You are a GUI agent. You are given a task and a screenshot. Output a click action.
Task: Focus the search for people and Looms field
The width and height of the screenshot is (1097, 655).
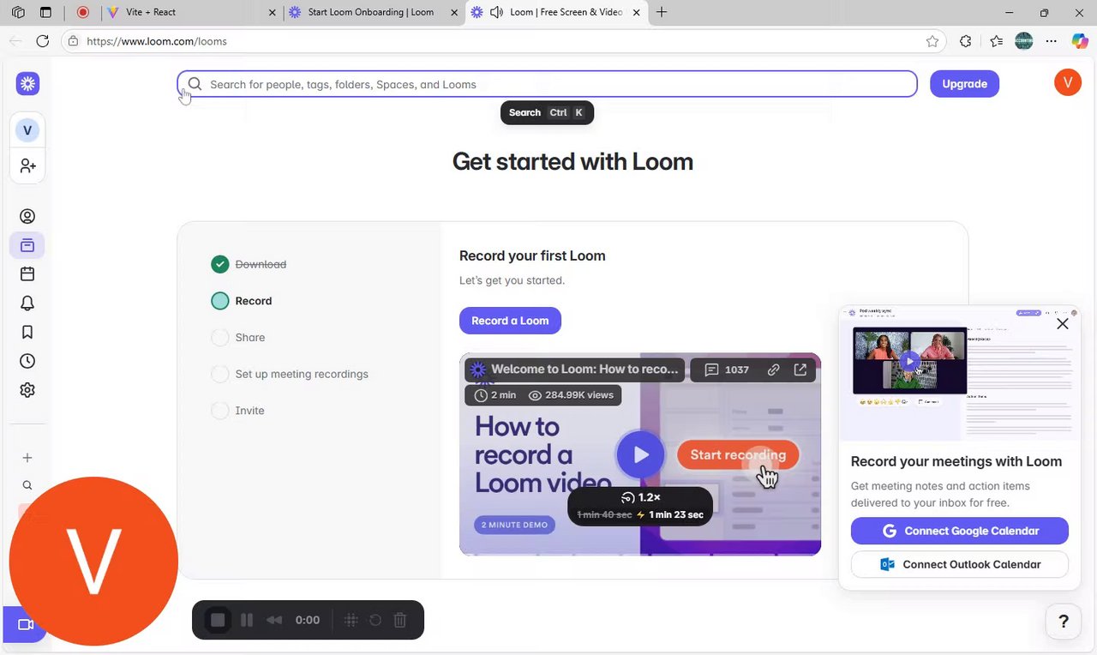click(547, 84)
